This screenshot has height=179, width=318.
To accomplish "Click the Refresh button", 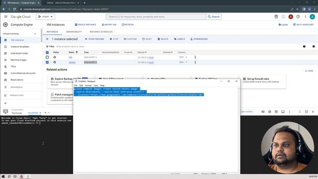I will [128, 24].
